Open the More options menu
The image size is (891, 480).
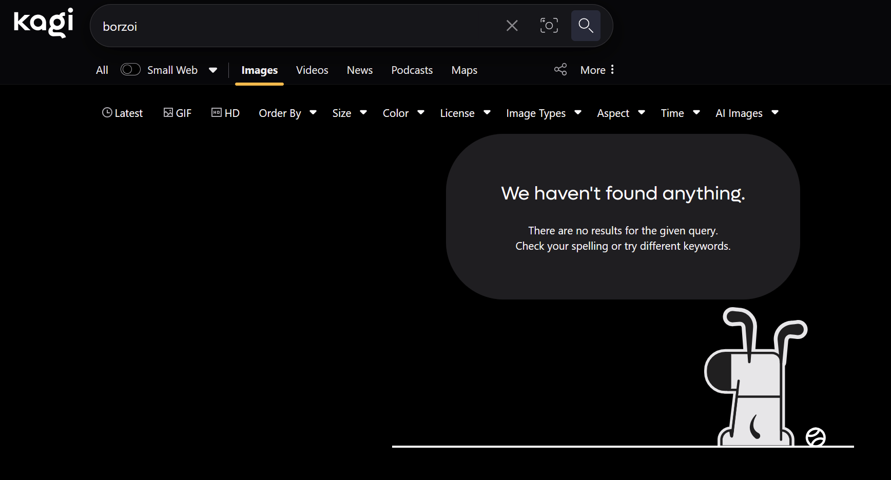click(597, 70)
